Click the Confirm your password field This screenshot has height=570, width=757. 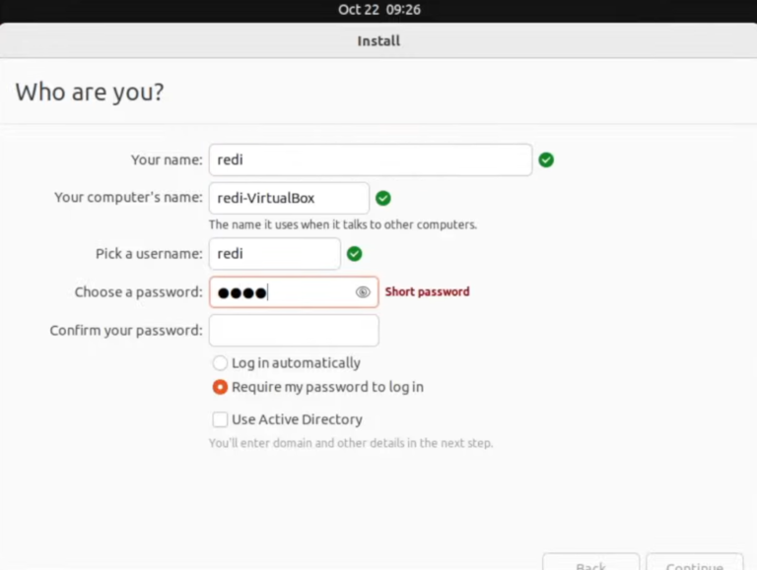tap(294, 331)
